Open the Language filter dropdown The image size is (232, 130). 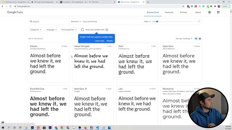[x=51, y=30]
